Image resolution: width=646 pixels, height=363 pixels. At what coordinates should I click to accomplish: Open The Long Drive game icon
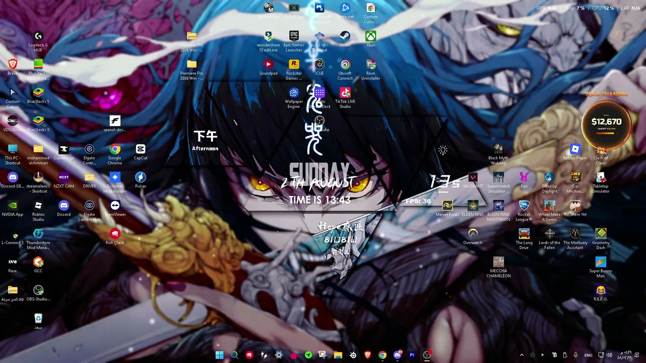[524, 239]
